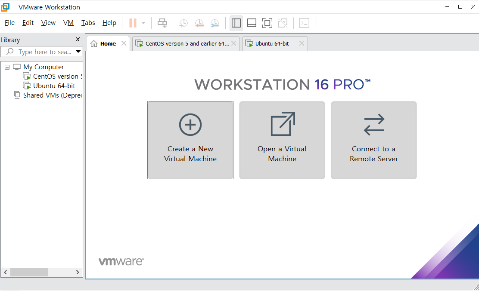Select My Computer in the library
Image resolution: width=479 pixels, height=291 pixels.
tap(44, 67)
